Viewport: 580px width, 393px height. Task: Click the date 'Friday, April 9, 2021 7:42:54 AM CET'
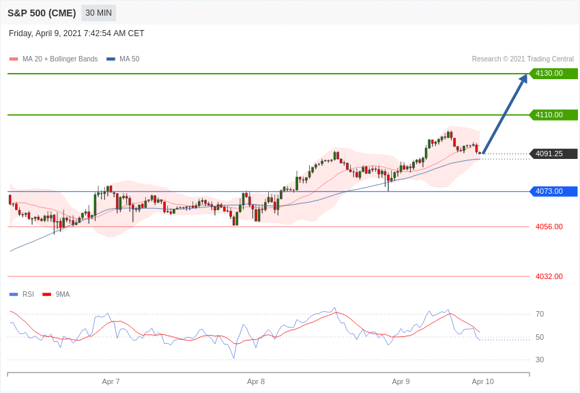coord(76,33)
